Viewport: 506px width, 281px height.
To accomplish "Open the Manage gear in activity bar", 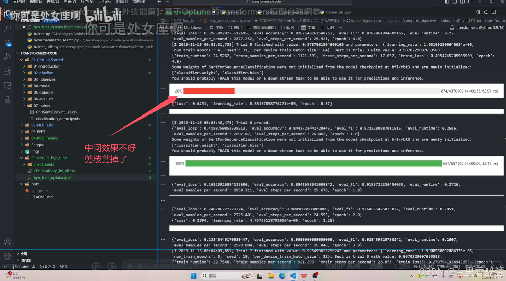I will click(x=8, y=256).
